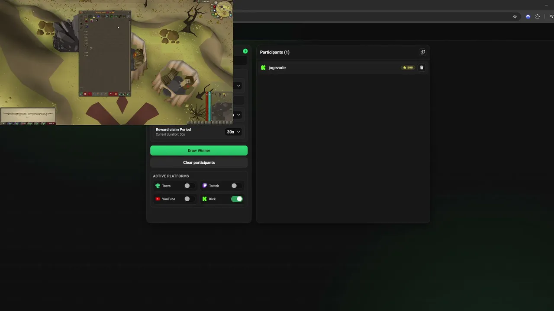Click the green info icon
This screenshot has width=554, height=311.
[x=245, y=51]
